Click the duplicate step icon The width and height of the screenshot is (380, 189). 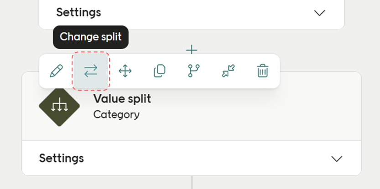159,71
